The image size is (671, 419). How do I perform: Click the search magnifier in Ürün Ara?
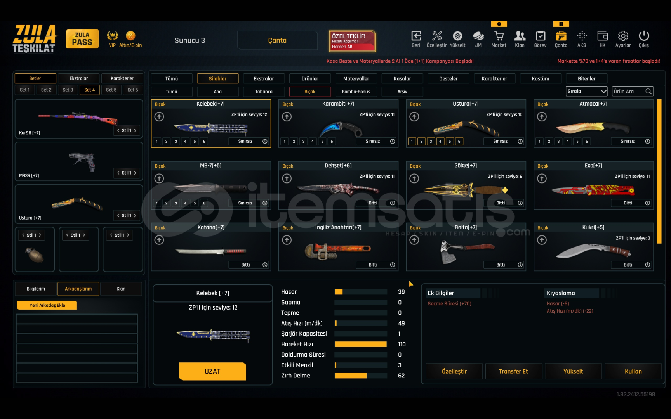tap(648, 92)
